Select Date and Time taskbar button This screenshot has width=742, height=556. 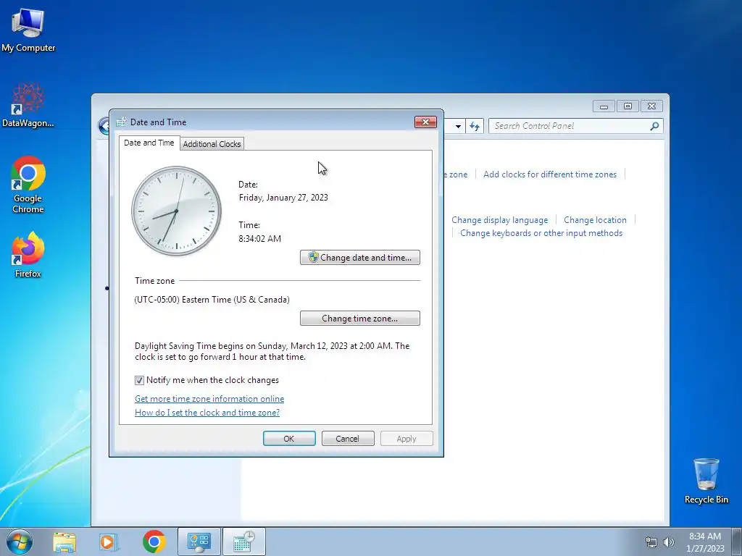pyautogui.click(x=243, y=542)
